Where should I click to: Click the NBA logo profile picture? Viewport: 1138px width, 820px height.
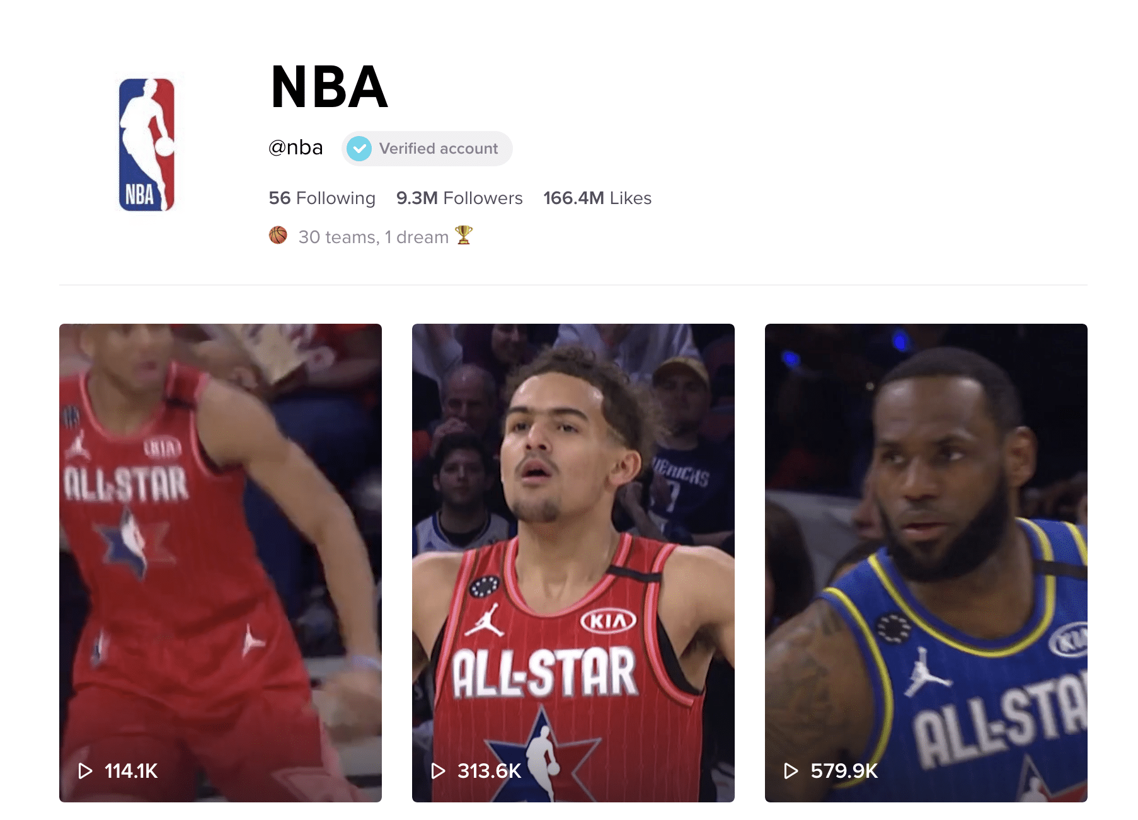(147, 144)
